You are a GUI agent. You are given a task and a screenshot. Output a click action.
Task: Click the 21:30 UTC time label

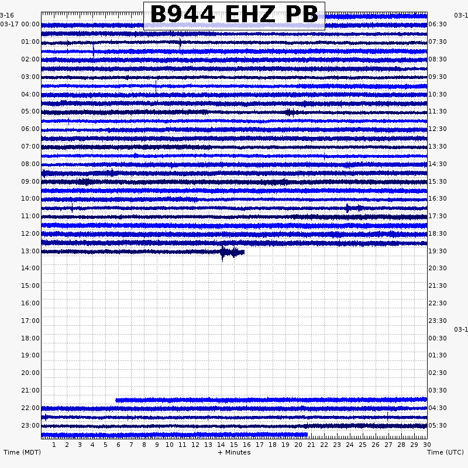tap(438, 286)
